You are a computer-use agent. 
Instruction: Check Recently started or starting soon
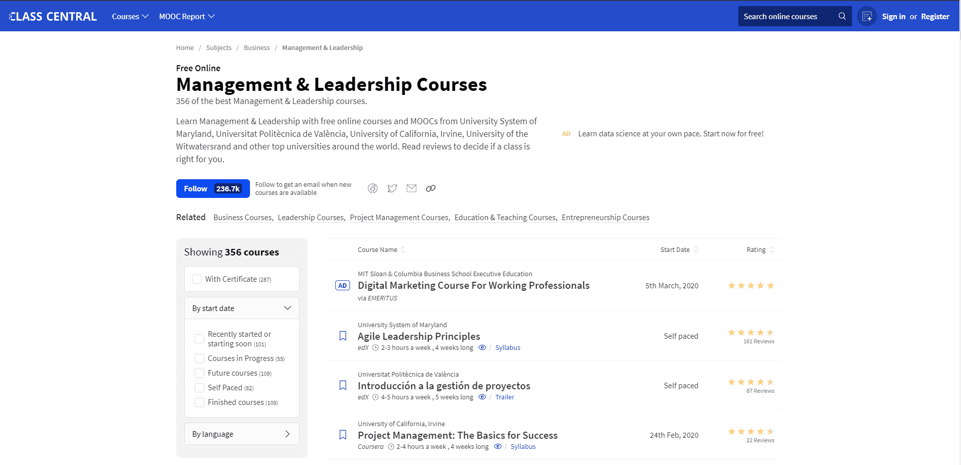pos(199,339)
